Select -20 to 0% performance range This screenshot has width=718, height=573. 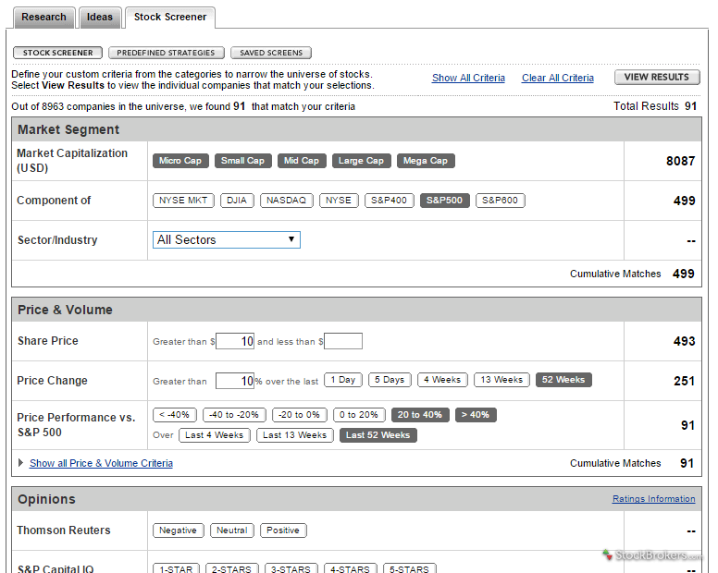[299, 415]
